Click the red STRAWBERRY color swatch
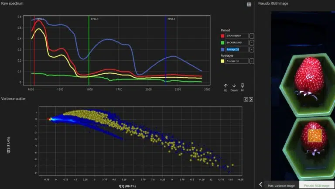335x189 pixels. coord(222,36)
